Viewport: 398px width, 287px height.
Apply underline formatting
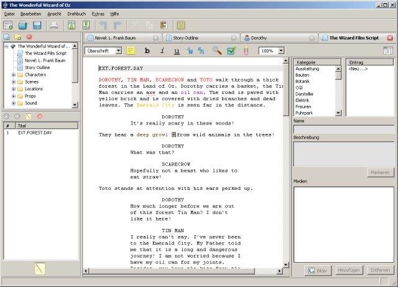177,51
